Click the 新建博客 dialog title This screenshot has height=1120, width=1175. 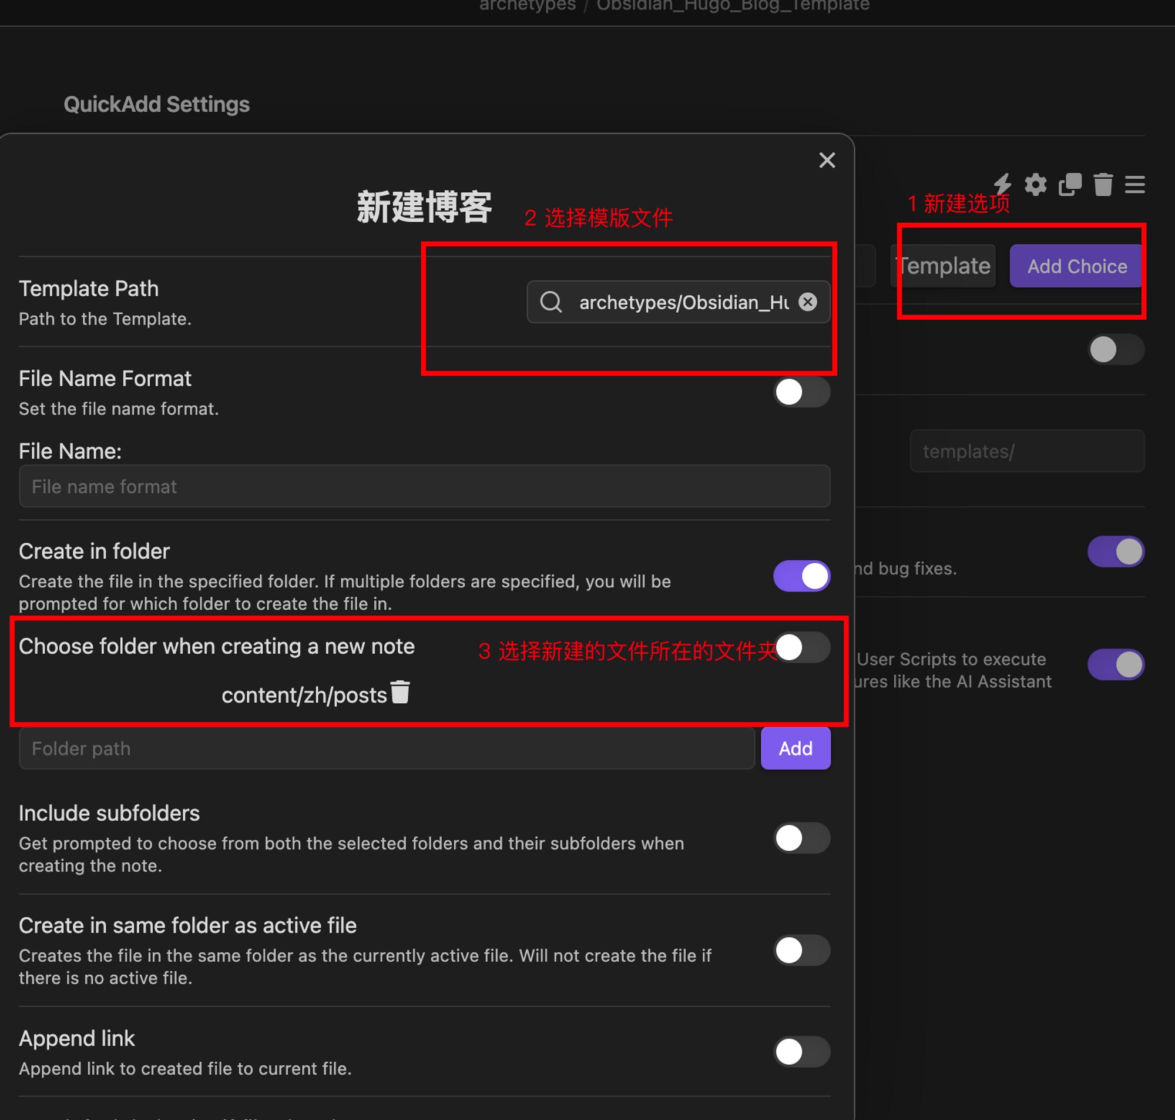(424, 207)
